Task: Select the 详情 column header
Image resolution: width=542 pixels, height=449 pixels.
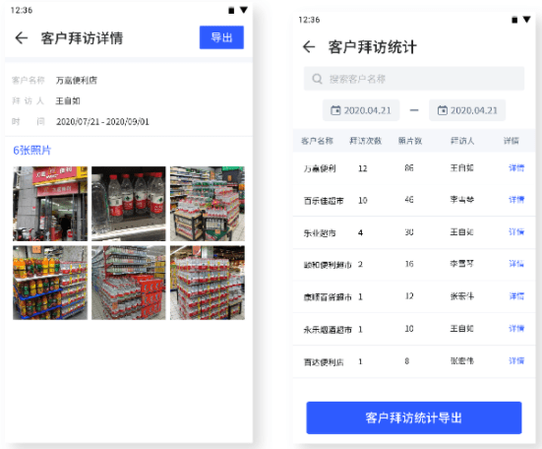Action: pyautogui.click(x=512, y=141)
